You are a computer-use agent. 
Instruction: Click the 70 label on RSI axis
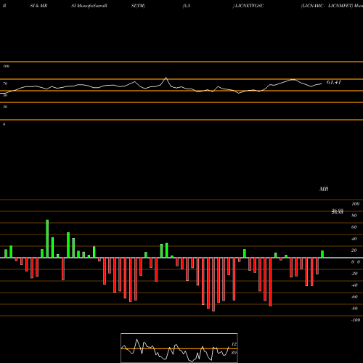click(x=5, y=83)
